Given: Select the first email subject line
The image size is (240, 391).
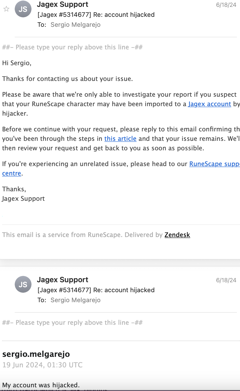Looking at the screenshot, I should pyautogui.click(x=96, y=15).
